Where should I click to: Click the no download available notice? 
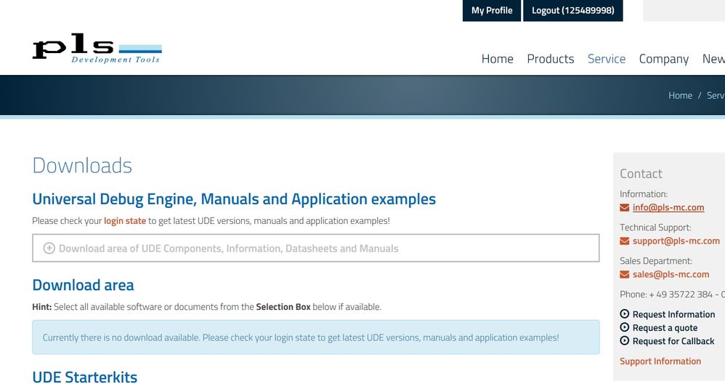[316, 337]
